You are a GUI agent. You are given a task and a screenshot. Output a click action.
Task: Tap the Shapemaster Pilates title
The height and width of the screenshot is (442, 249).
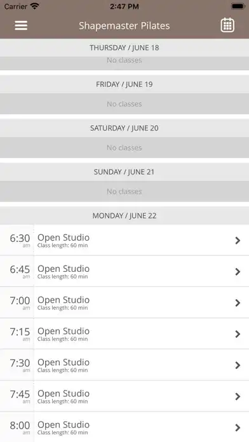tap(124, 25)
